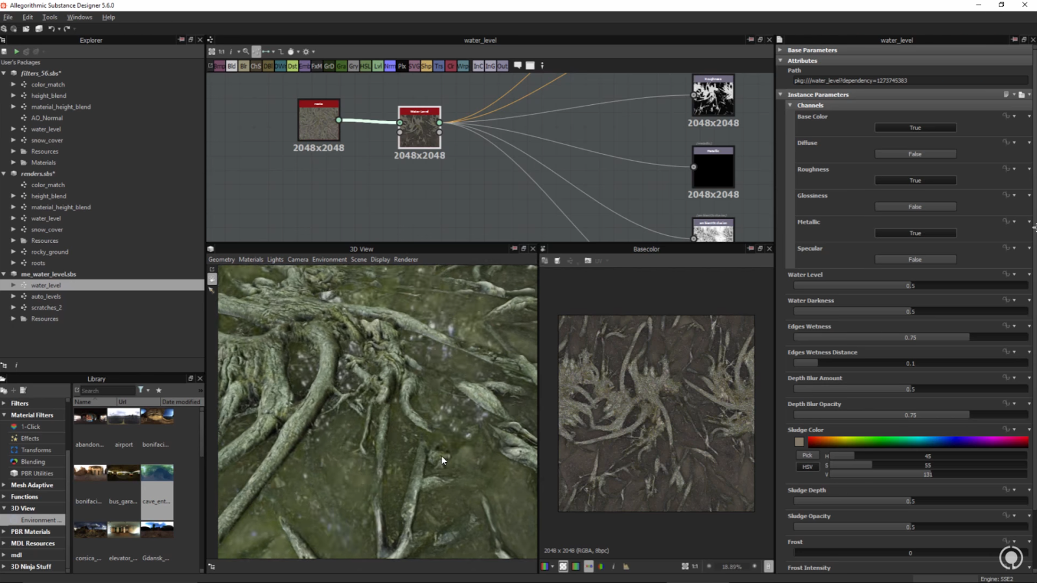Open the Tools menu
This screenshot has height=583, width=1037.
click(49, 17)
